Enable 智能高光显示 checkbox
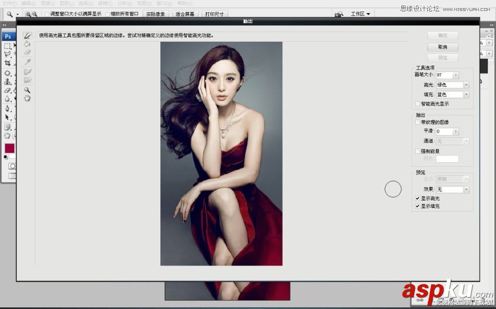 point(417,103)
